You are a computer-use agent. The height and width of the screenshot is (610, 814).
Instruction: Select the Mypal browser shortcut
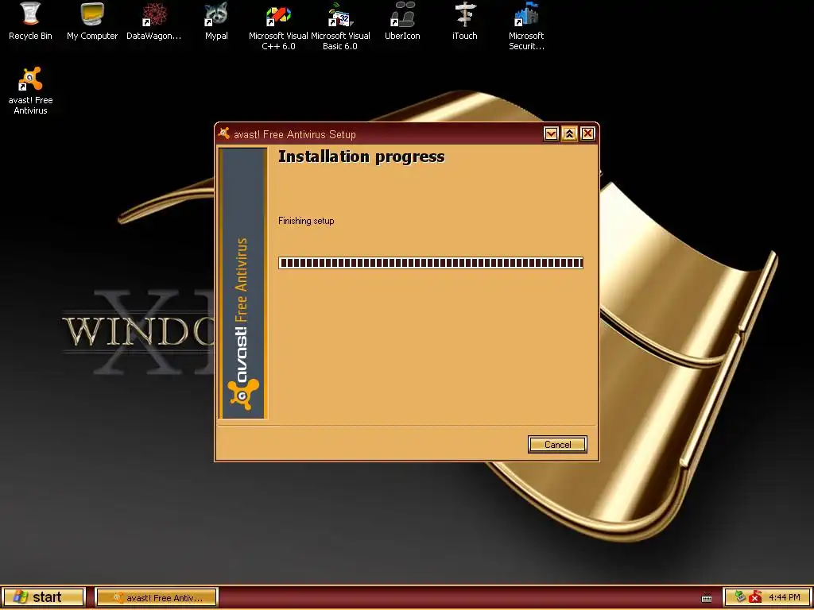(x=216, y=21)
